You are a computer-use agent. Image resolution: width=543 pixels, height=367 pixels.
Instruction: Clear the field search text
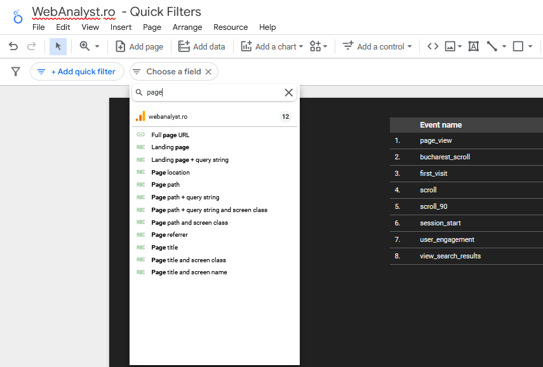point(288,93)
